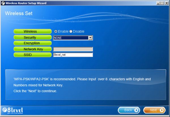Image resolution: width=170 pixels, height=117 pixels.
Task: Select the Enable wireless radio button
Action: (x=56, y=32)
